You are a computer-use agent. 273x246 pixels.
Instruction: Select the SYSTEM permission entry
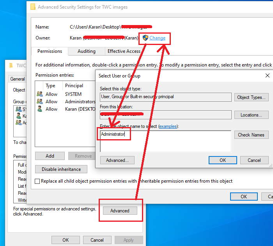click(65, 94)
